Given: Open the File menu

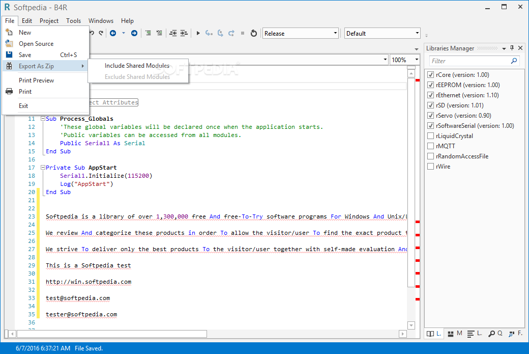Looking at the screenshot, I should [10, 20].
